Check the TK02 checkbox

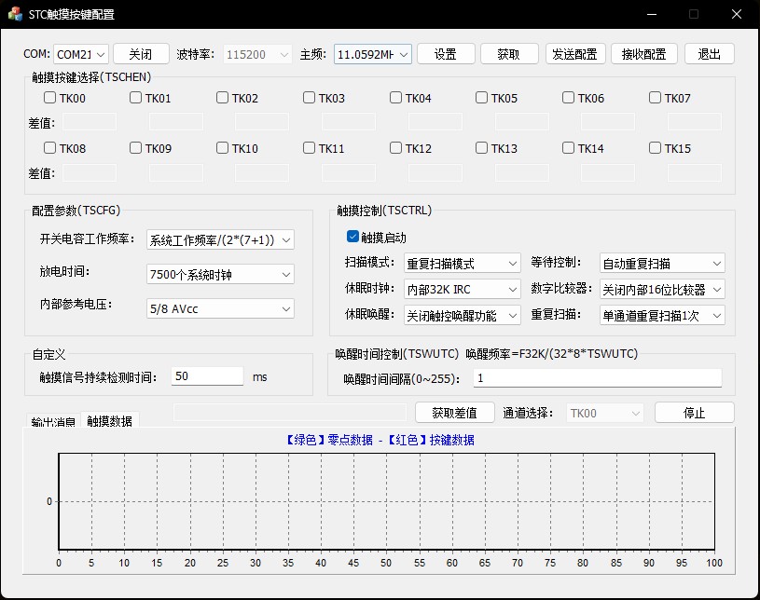(x=223, y=97)
